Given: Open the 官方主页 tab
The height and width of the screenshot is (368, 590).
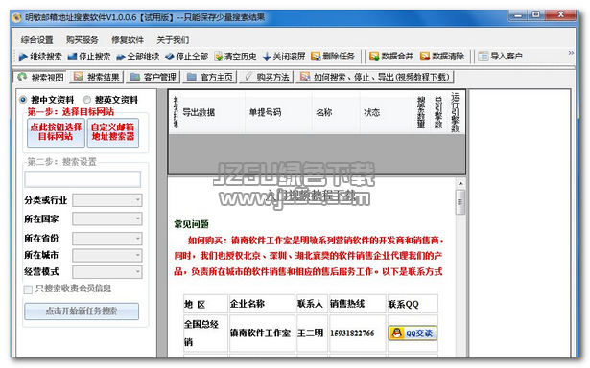Looking at the screenshot, I should 209,77.
